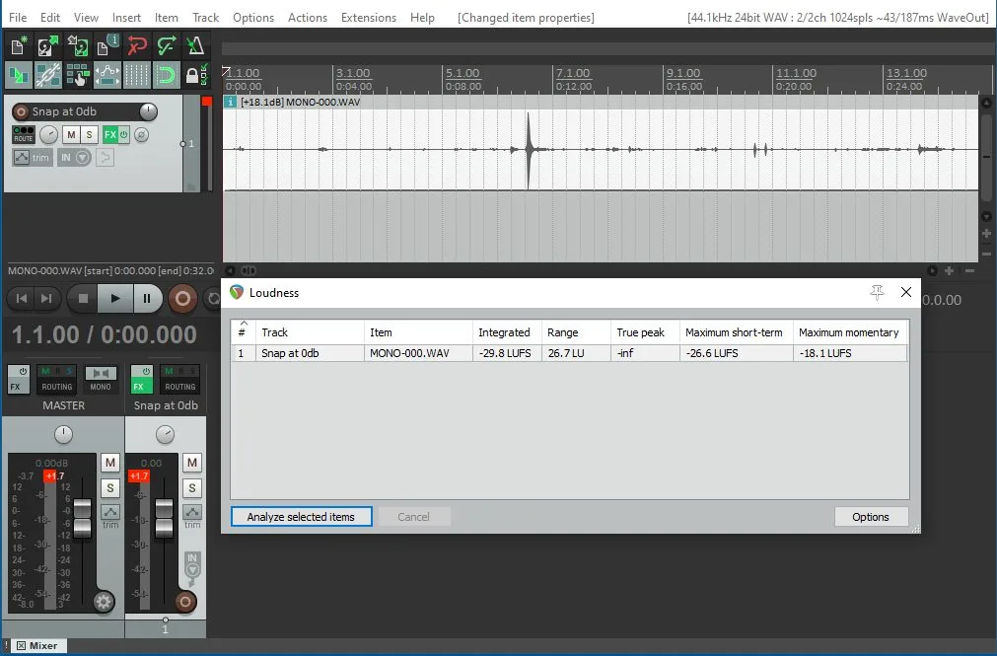Toggle move envelope points with items

[x=107, y=76]
